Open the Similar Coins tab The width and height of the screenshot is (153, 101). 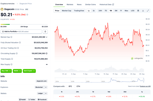[90, 5]
